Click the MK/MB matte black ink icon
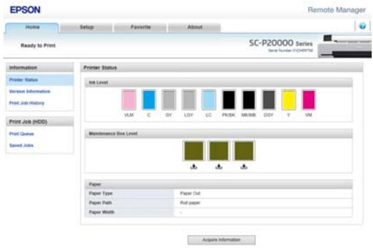 coord(249,100)
